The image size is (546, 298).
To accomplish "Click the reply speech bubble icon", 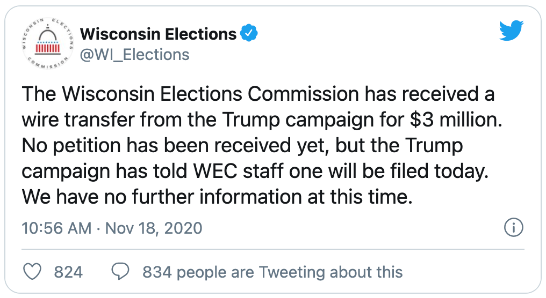I will click(x=120, y=271).
